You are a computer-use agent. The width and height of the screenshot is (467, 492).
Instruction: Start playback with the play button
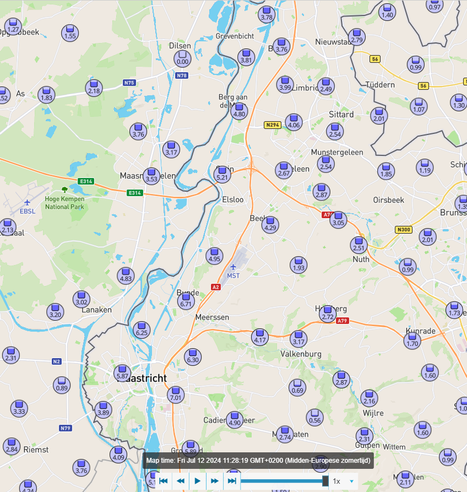click(x=197, y=481)
